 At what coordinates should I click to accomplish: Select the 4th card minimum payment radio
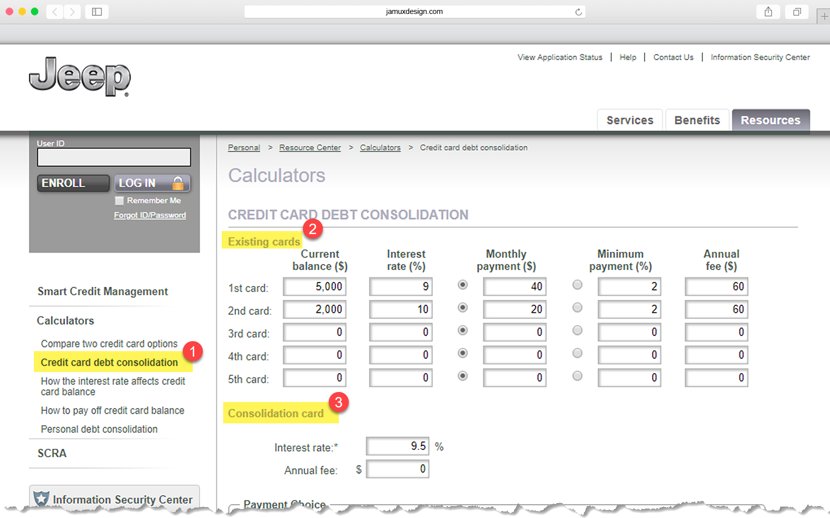(x=577, y=353)
